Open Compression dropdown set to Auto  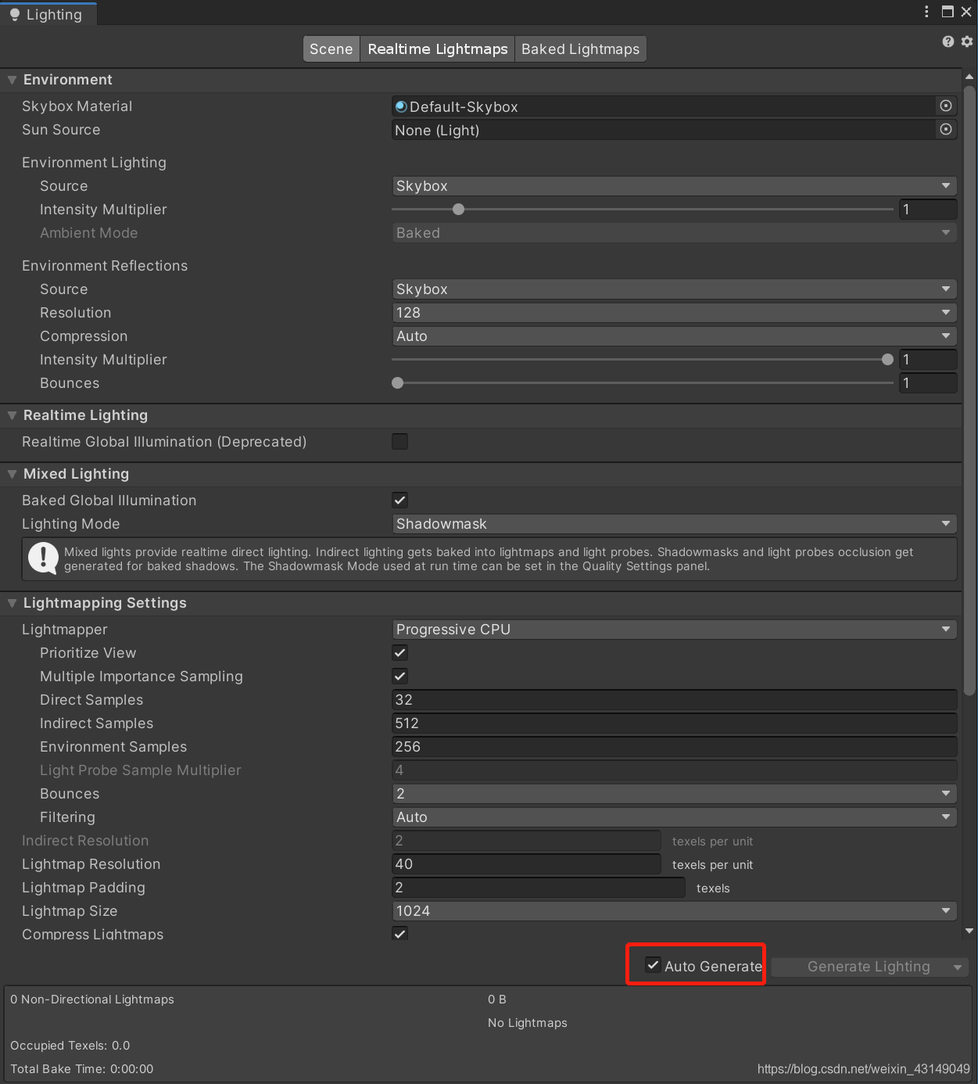(x=674, y=336)
